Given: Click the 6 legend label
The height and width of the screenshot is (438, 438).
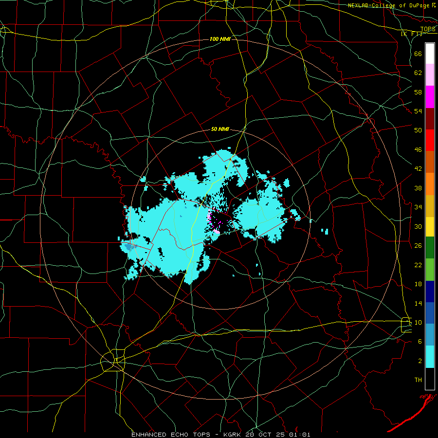Looking at the screenshot, I should coord(420,342).
